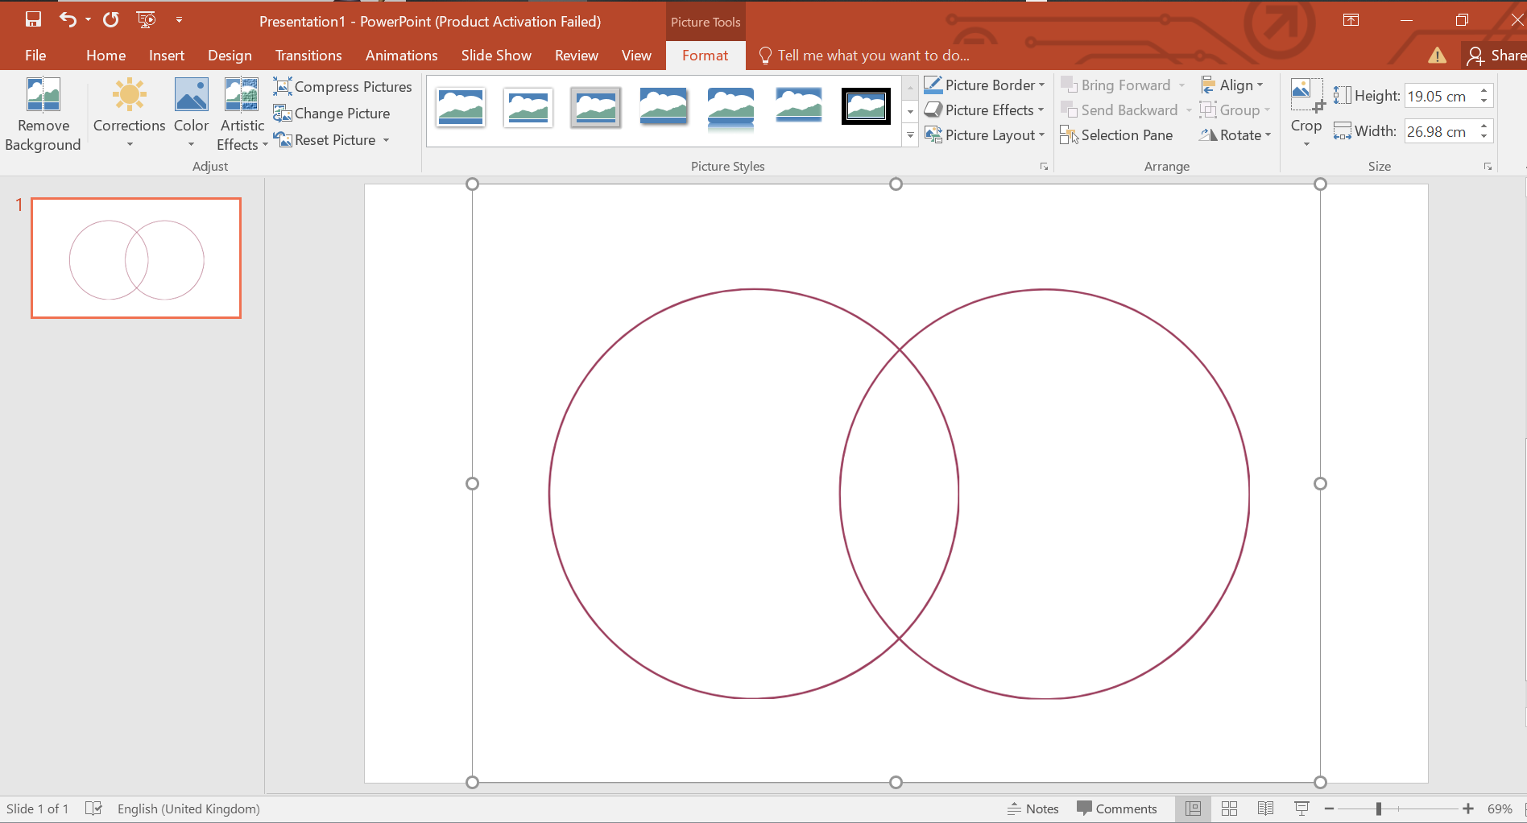
Task: Open Format Picture dialog launcher in Picture Styles
Action: click(x=1045, y=167)
